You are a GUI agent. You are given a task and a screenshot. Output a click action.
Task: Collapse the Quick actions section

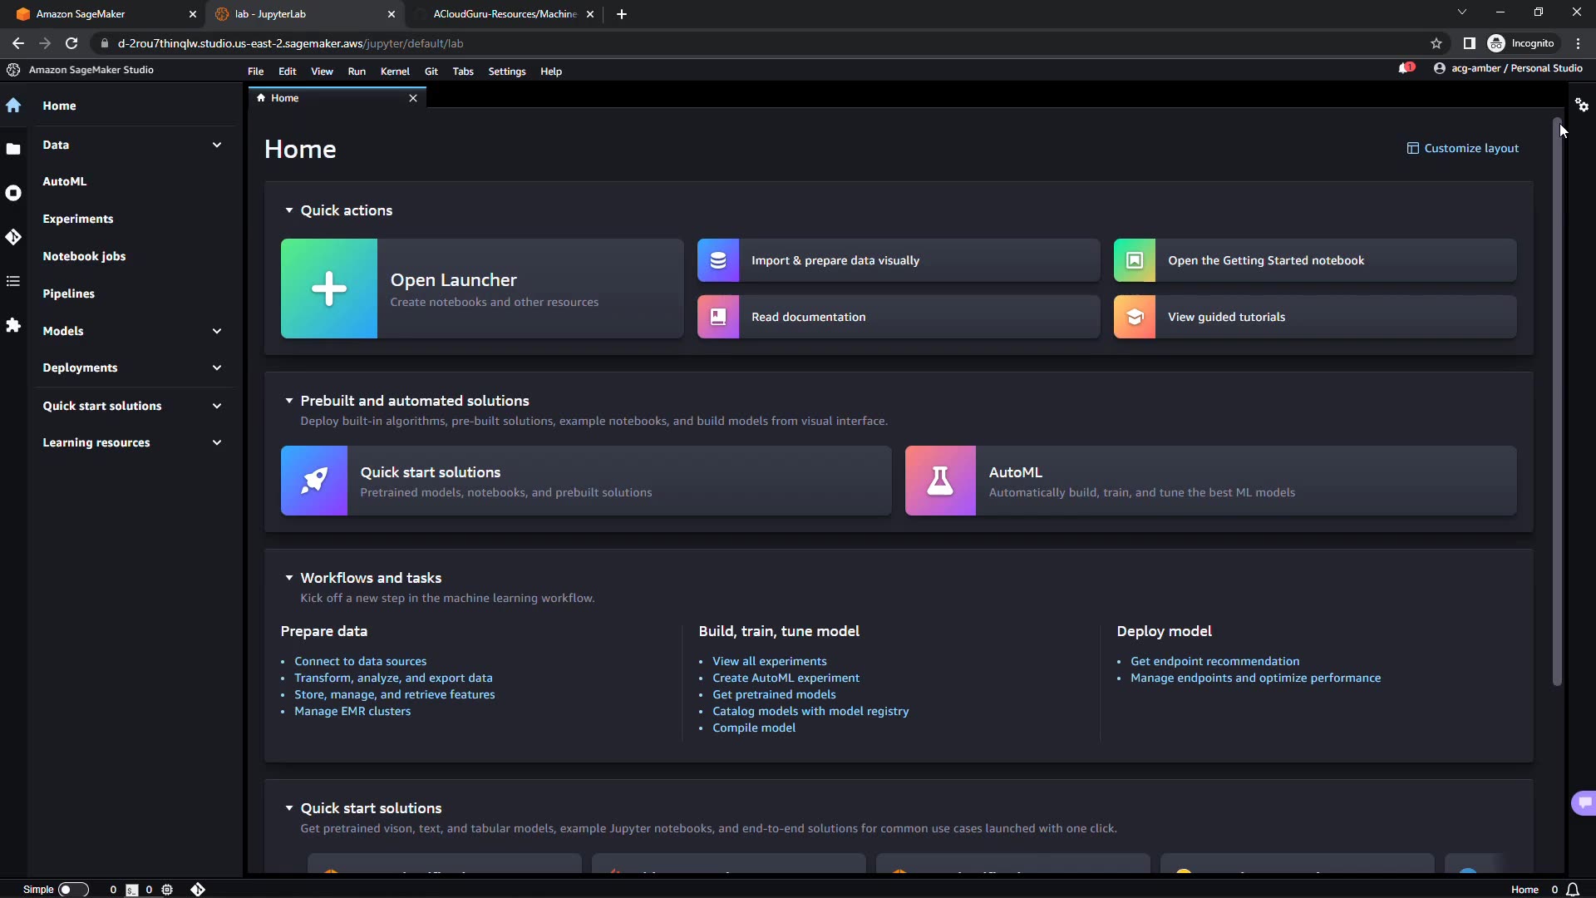click(289, 210)
